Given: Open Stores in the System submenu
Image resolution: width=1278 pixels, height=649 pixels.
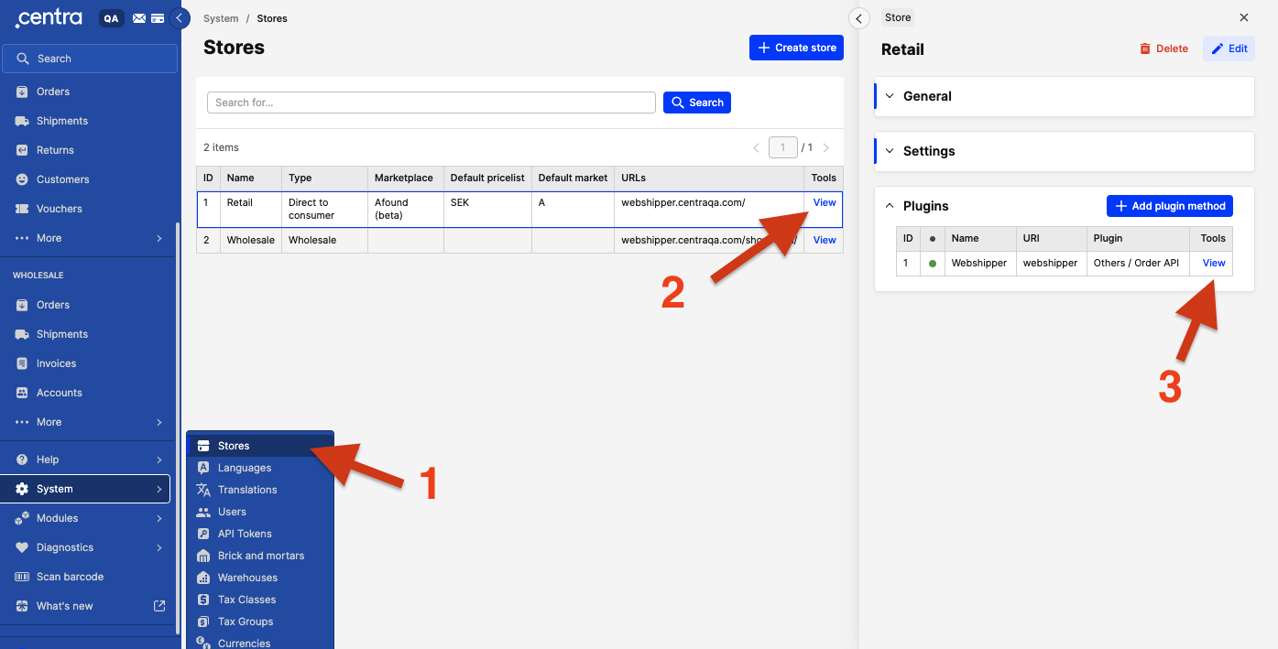Looking at the screenshot, I should point(234,446).
